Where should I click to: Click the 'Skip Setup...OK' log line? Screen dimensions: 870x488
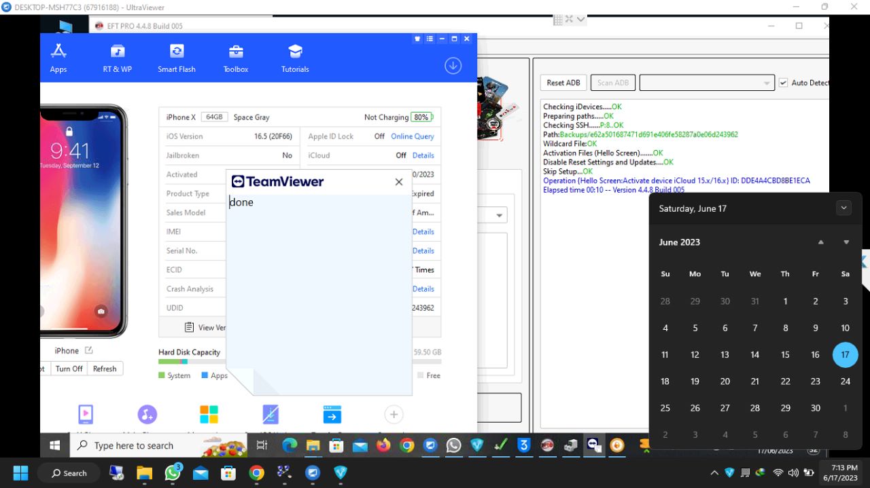pos(568,172)
